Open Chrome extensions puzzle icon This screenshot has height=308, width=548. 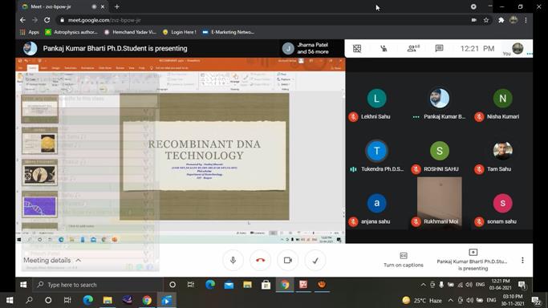pos(501,20)
